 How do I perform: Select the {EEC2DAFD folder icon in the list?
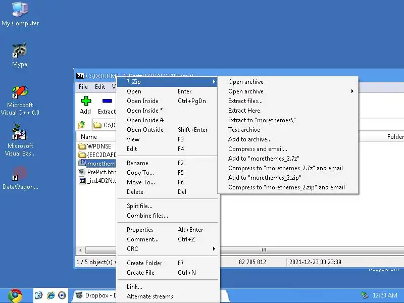(82, 155)
